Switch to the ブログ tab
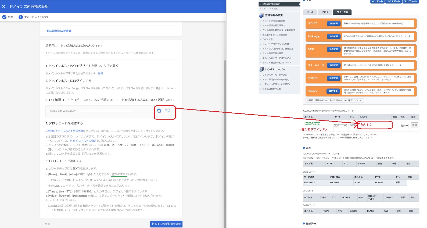427x228 pixels. [325, 12]
